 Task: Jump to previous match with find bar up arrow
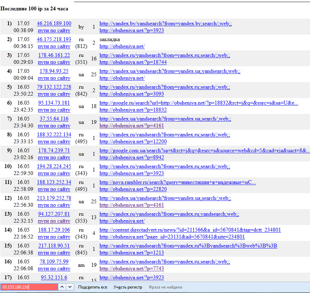[62, 287]
